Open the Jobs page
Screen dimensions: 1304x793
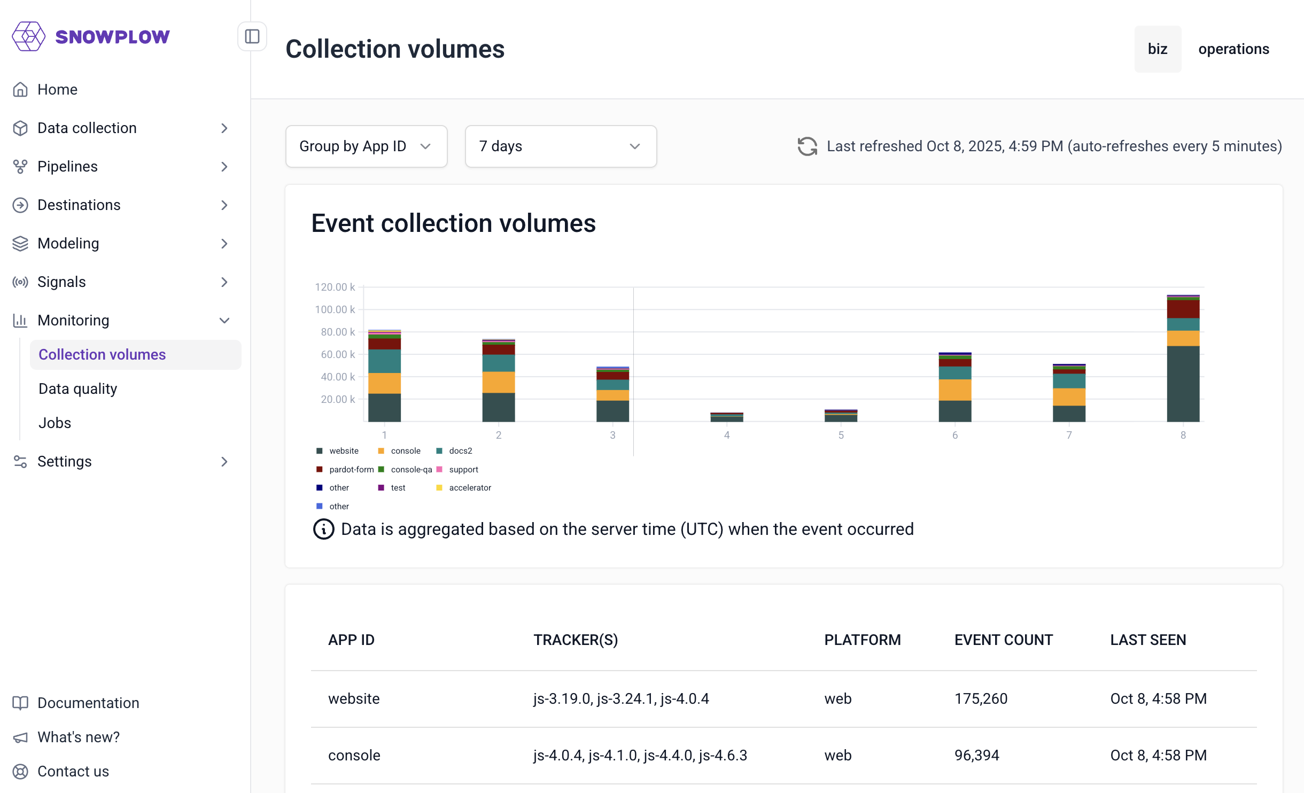point(55,423)
